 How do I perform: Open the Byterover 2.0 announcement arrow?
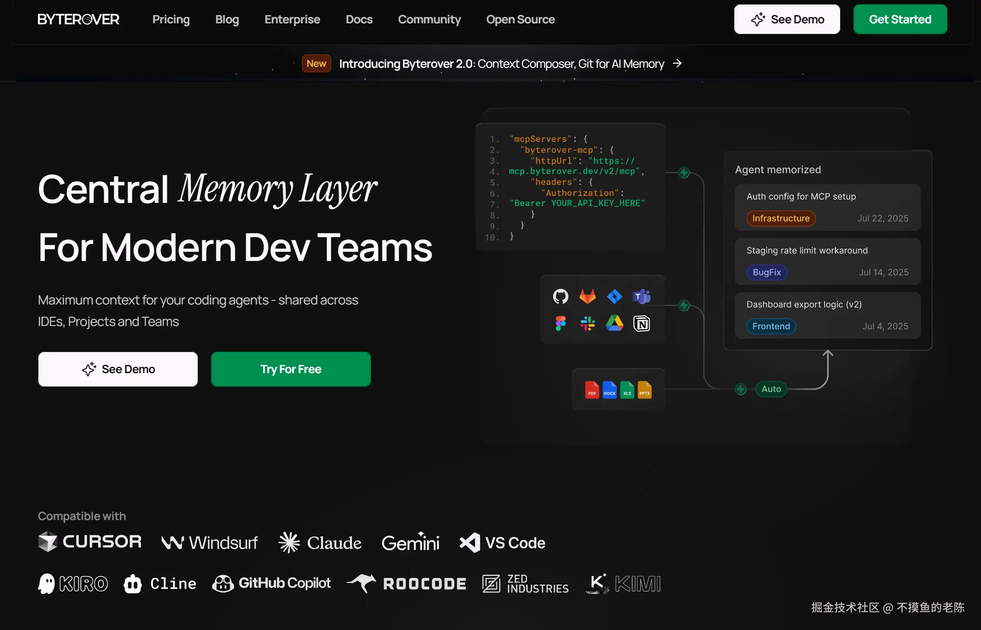click(x=677, y=64)
